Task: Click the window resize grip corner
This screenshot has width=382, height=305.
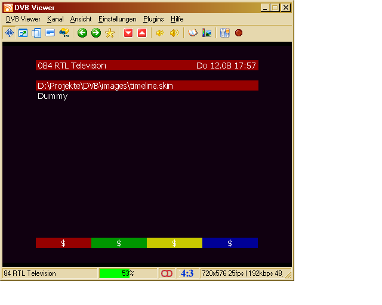Action: pyautogui.click(x=288, y=275)
